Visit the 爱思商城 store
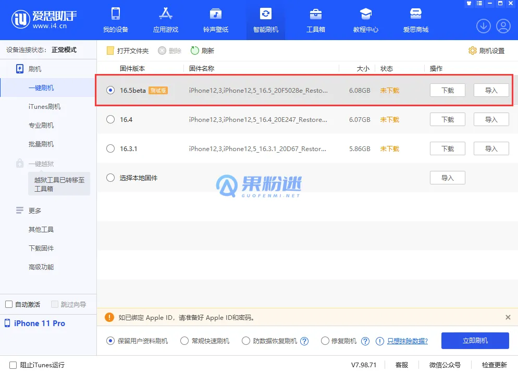The width and height of the screenshot is (518, 373). pos(415,20)
